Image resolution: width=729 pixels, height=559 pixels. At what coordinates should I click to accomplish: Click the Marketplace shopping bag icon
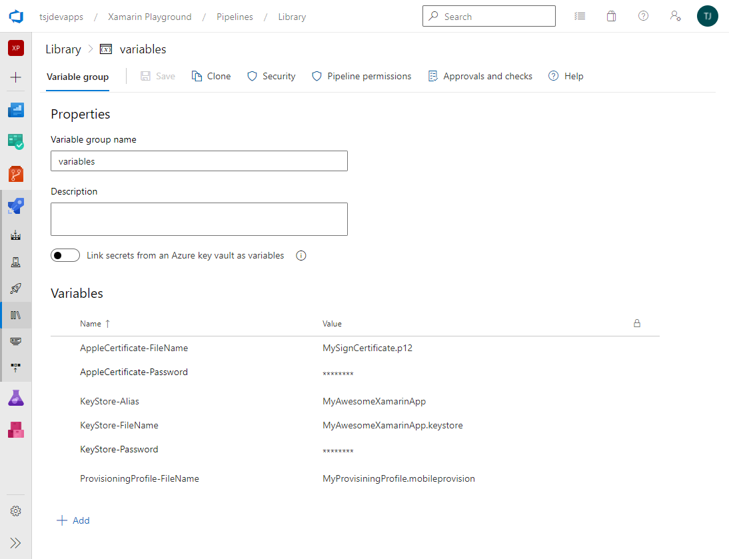[x=611, y=17]
